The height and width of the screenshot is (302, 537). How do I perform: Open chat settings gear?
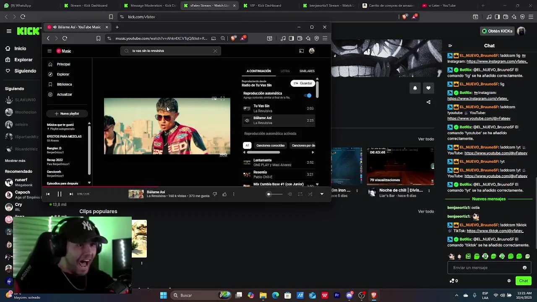click(x=509, y=281)
